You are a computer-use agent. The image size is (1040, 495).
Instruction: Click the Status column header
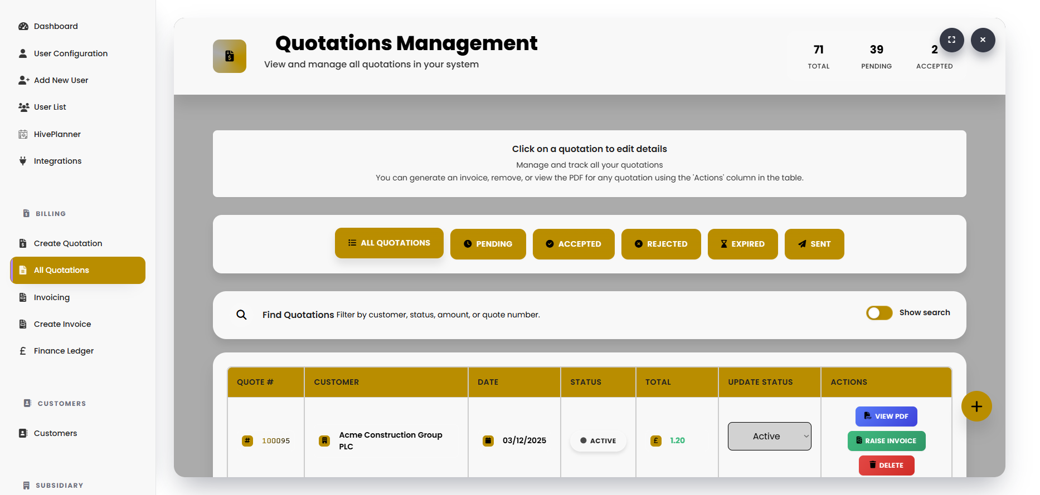tap(598, 382)
